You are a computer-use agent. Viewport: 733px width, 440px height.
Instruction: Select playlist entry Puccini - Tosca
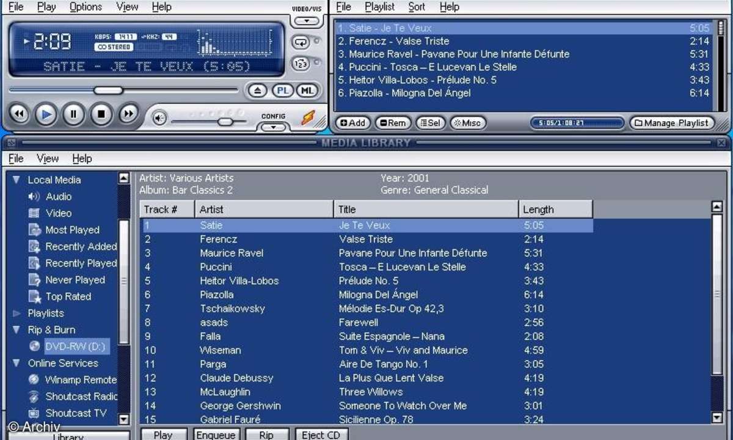523,67
